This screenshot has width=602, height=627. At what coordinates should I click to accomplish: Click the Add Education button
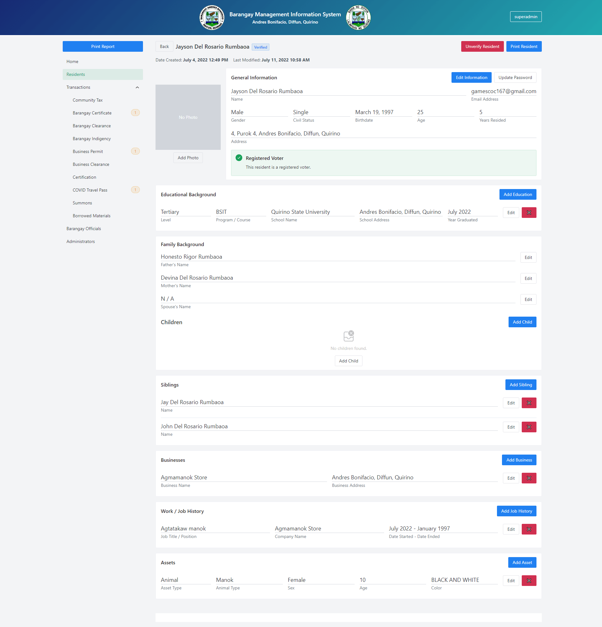pos(518,194)
